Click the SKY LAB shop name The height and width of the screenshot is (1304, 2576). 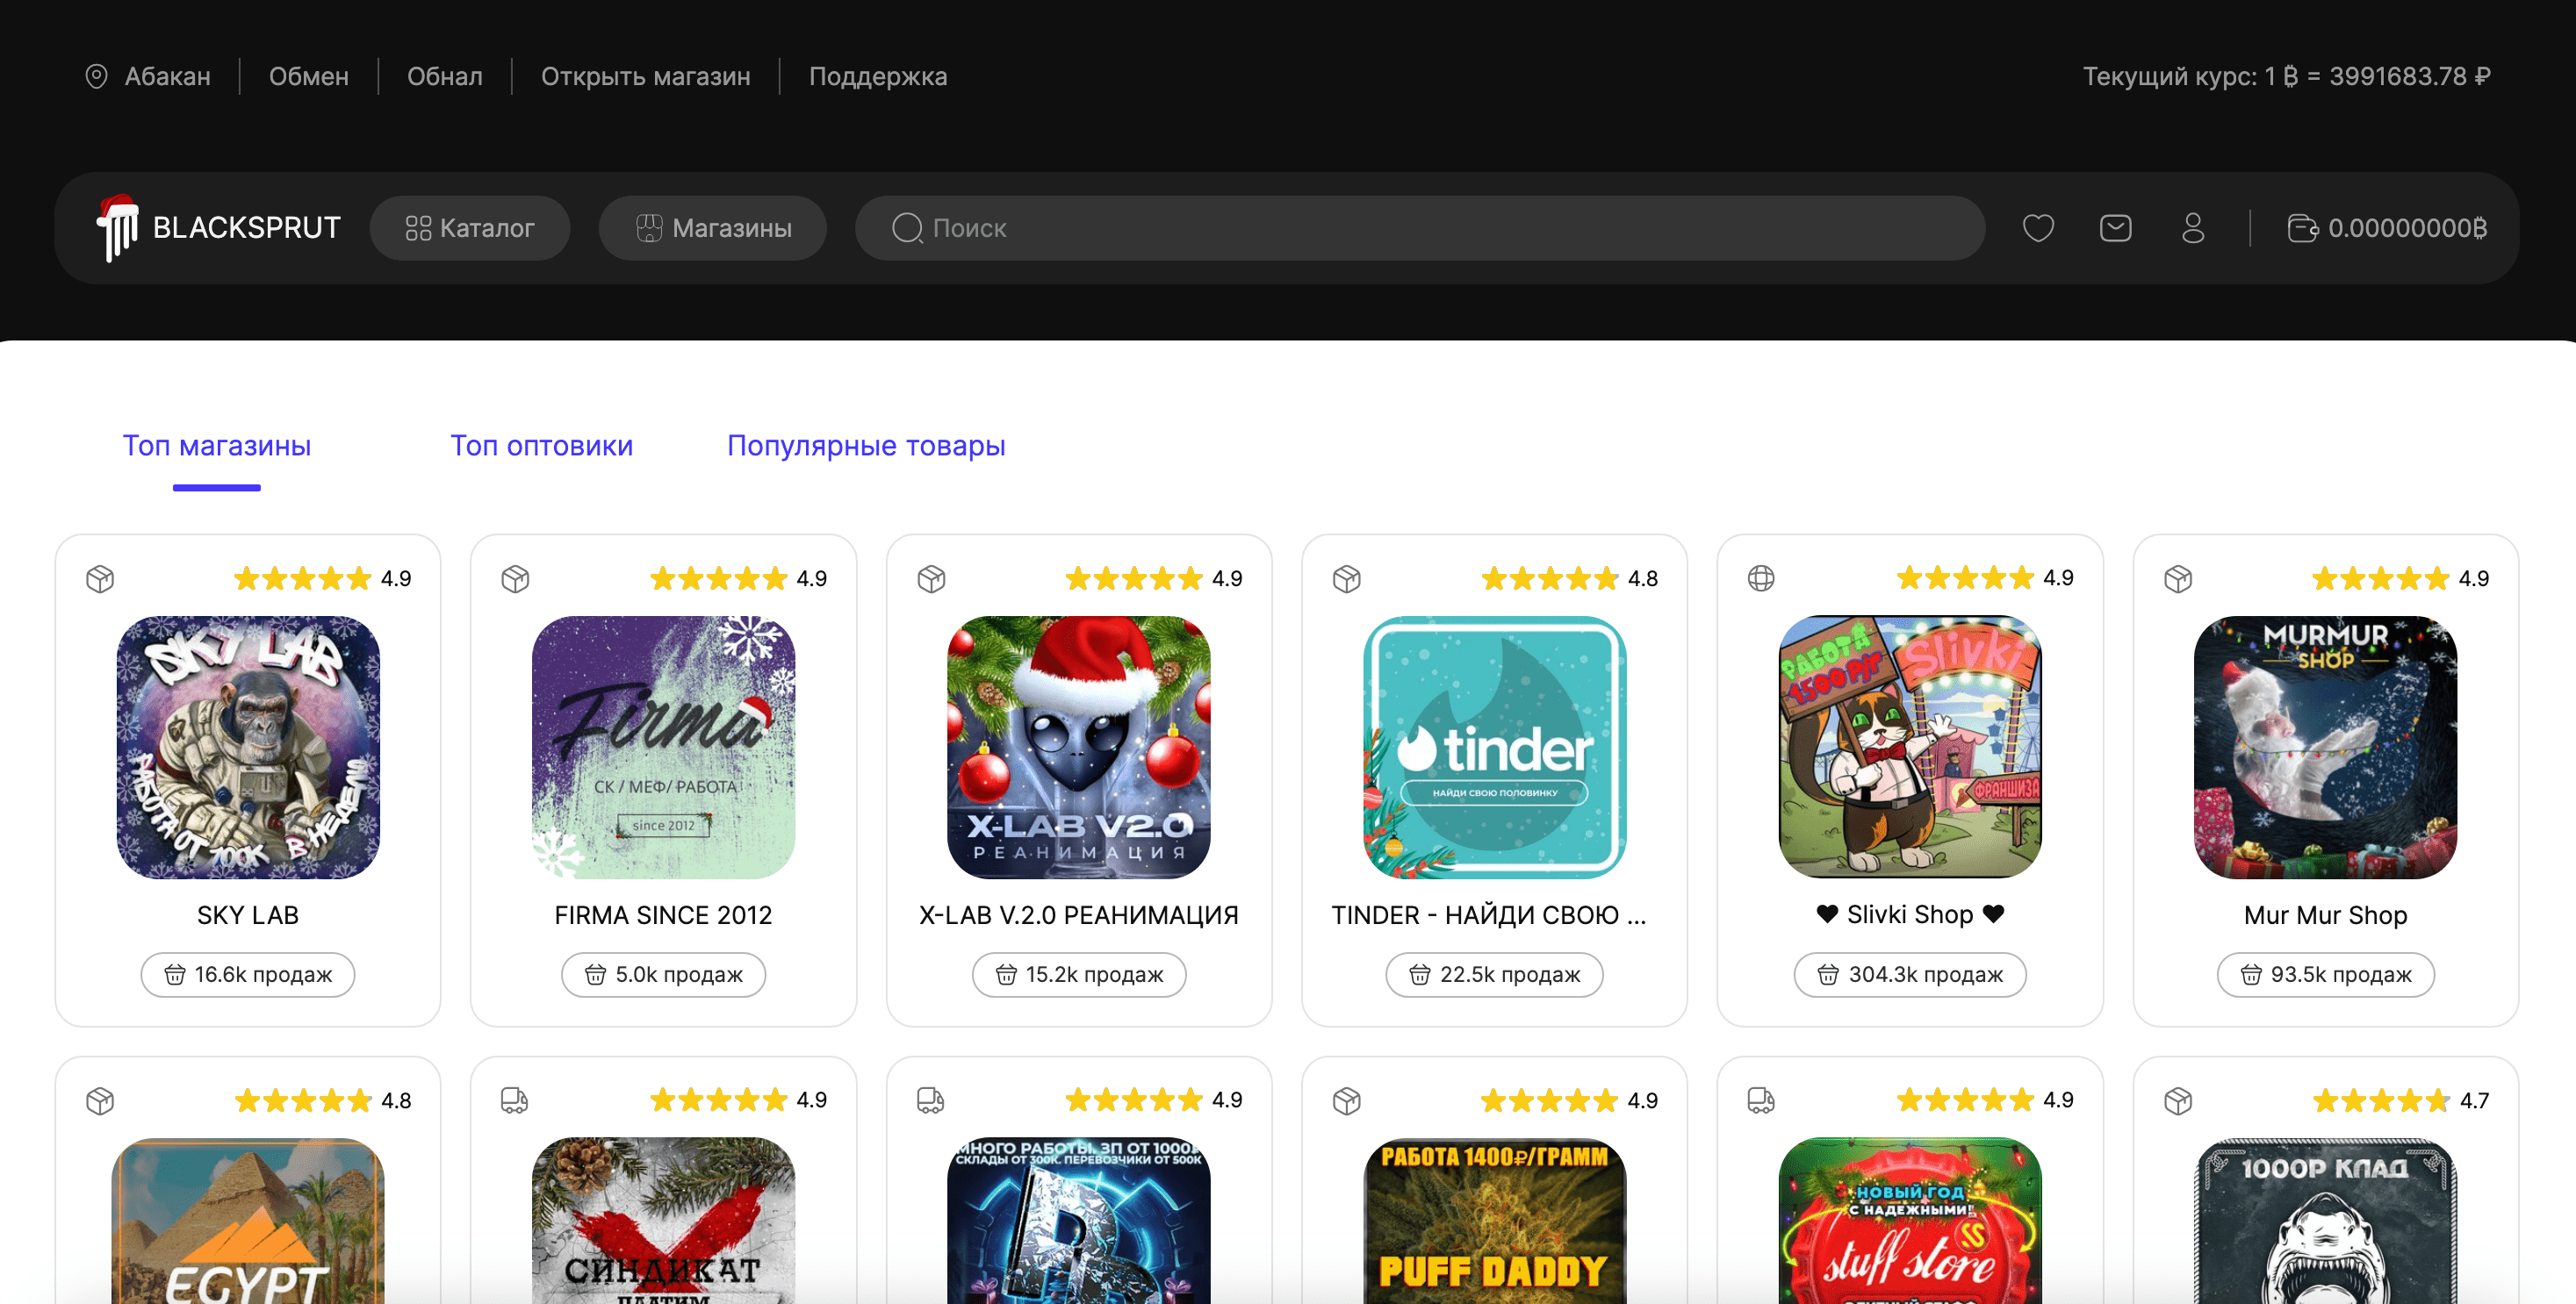(248, 915)
